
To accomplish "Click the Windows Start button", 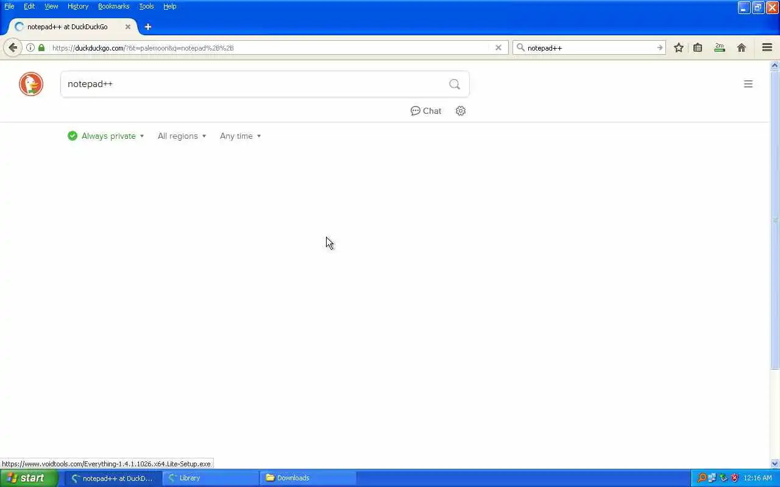I will [29, 478].
